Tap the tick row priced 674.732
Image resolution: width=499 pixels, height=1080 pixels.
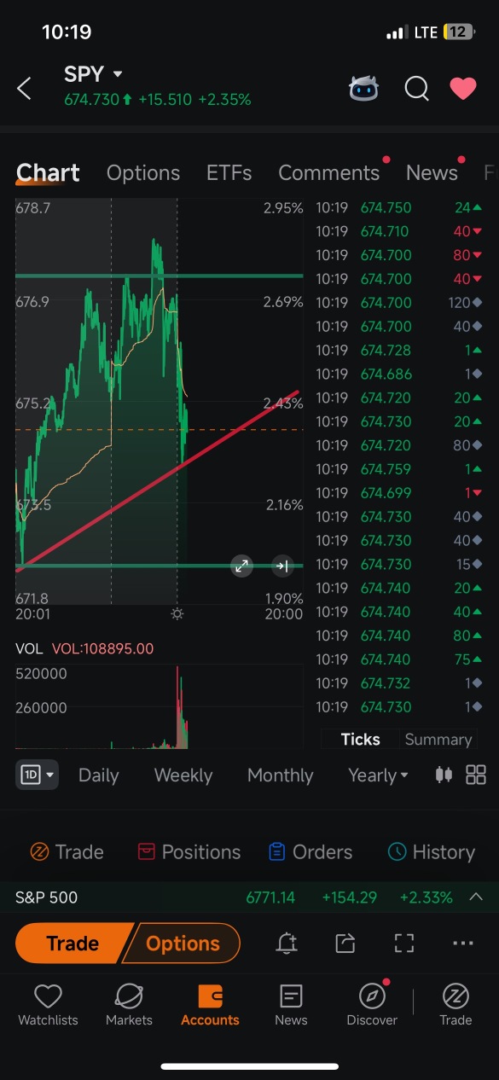[398, 683]
